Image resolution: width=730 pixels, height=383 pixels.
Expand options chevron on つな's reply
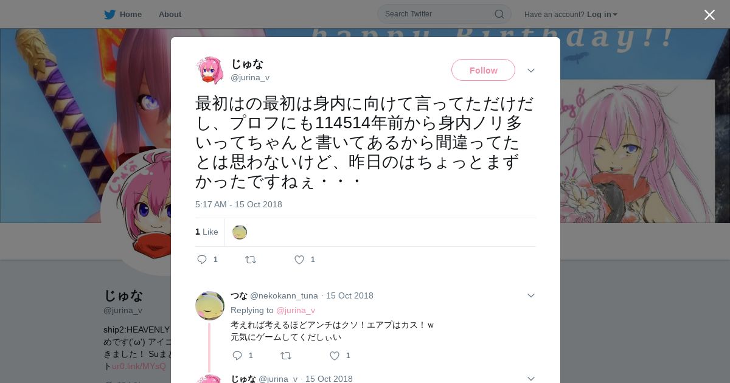coord(531,295)
